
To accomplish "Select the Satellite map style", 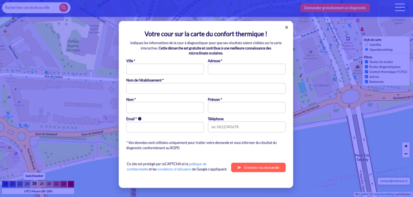I will [x=366, y=45].
